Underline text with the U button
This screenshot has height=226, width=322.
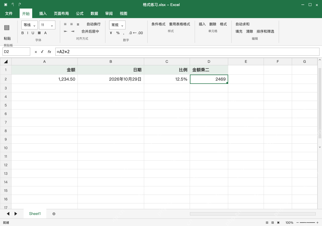pyautogui.click(x=33, y=33)
